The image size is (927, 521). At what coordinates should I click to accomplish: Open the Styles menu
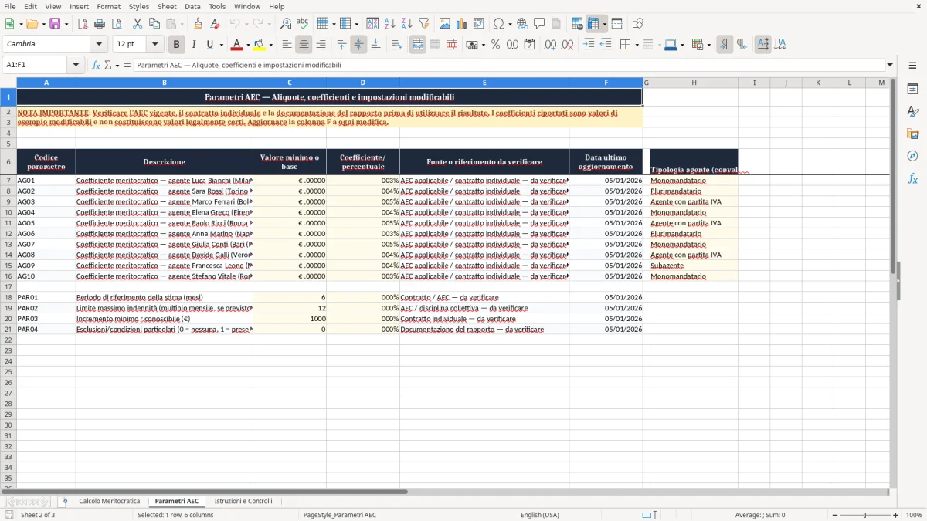tap(139, 6)
